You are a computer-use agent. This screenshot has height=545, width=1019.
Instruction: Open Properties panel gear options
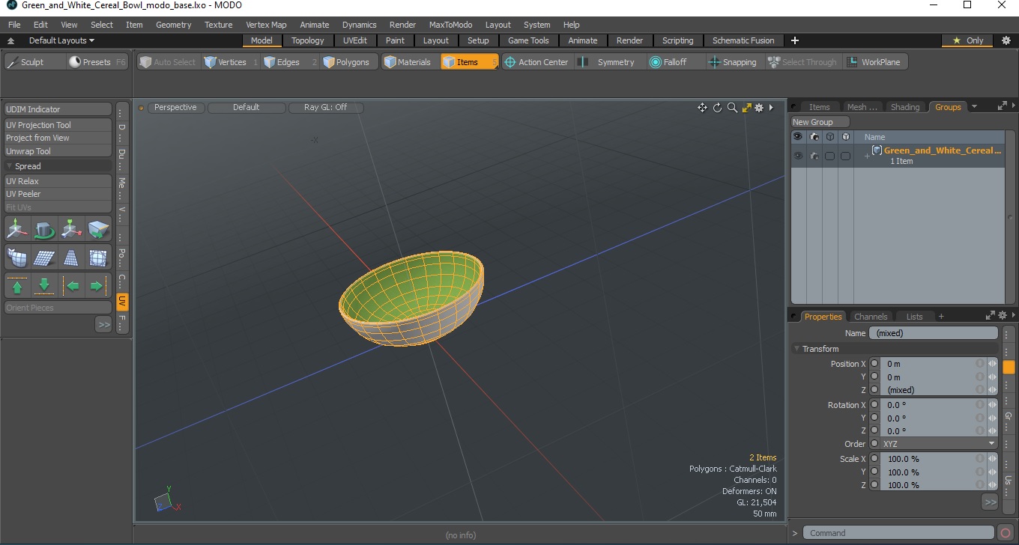point(1002,316)
